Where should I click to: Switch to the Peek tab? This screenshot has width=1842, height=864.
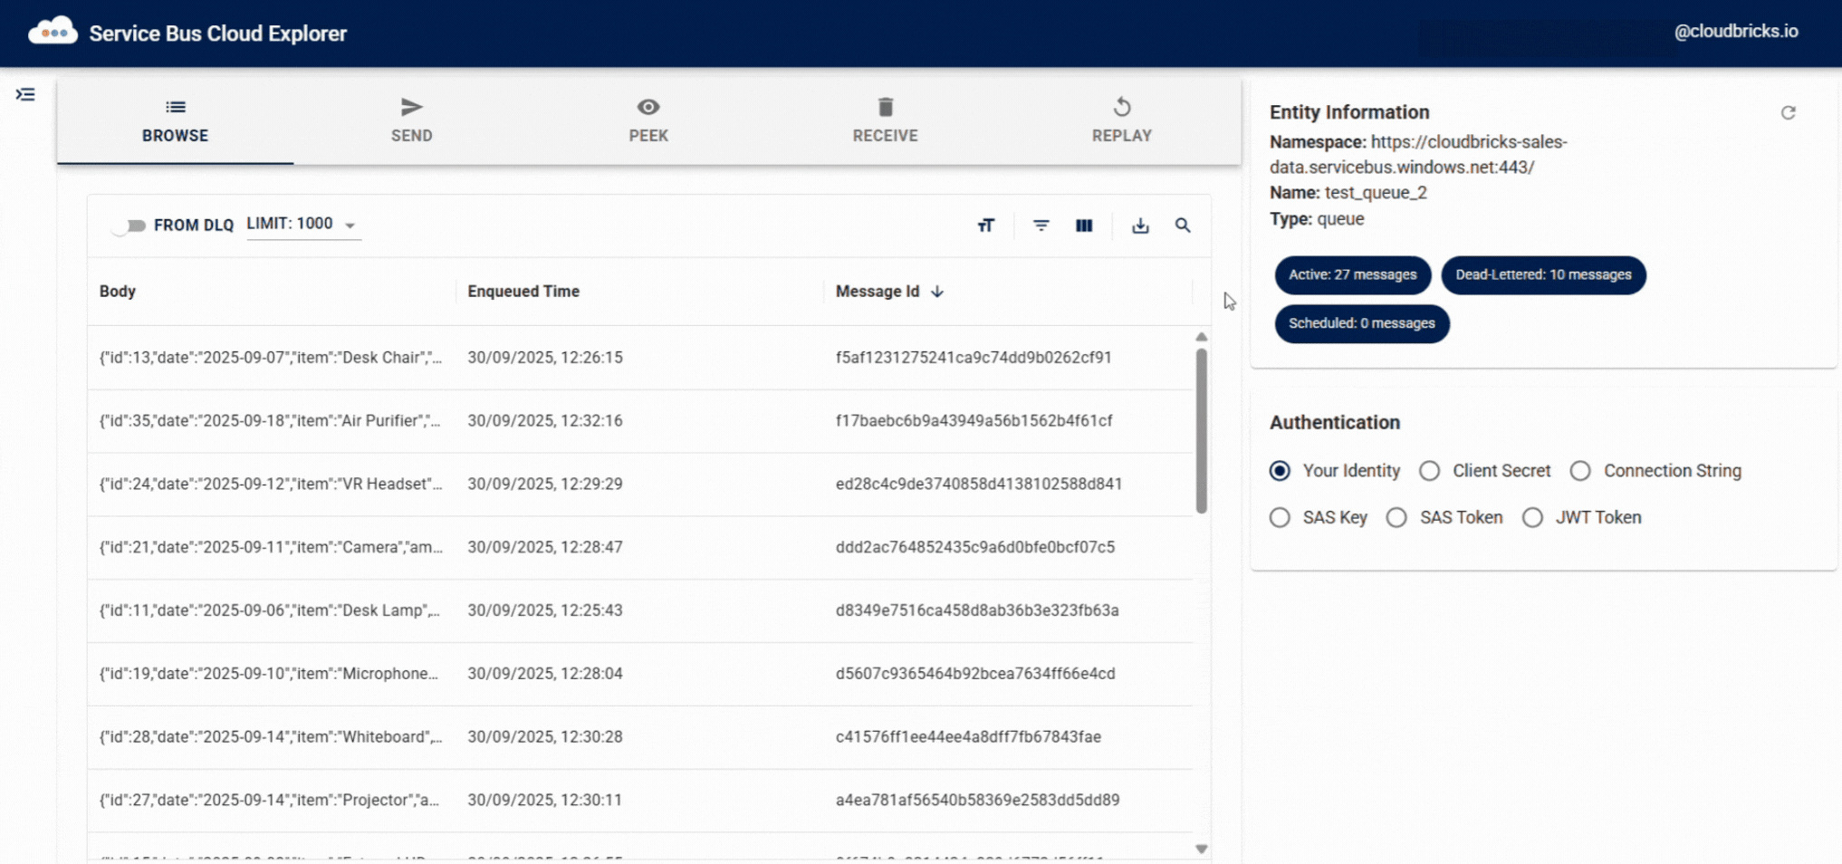pyautogui.click(x=648, y=120)
